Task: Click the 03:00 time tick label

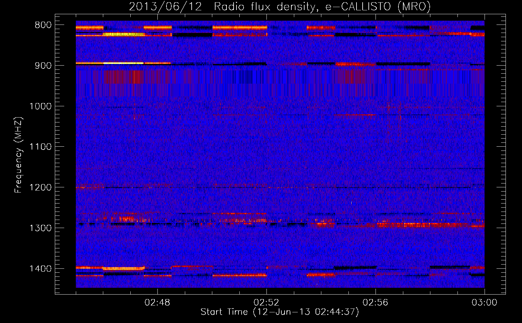Action: pyautogui.click(x=484, y=303)
